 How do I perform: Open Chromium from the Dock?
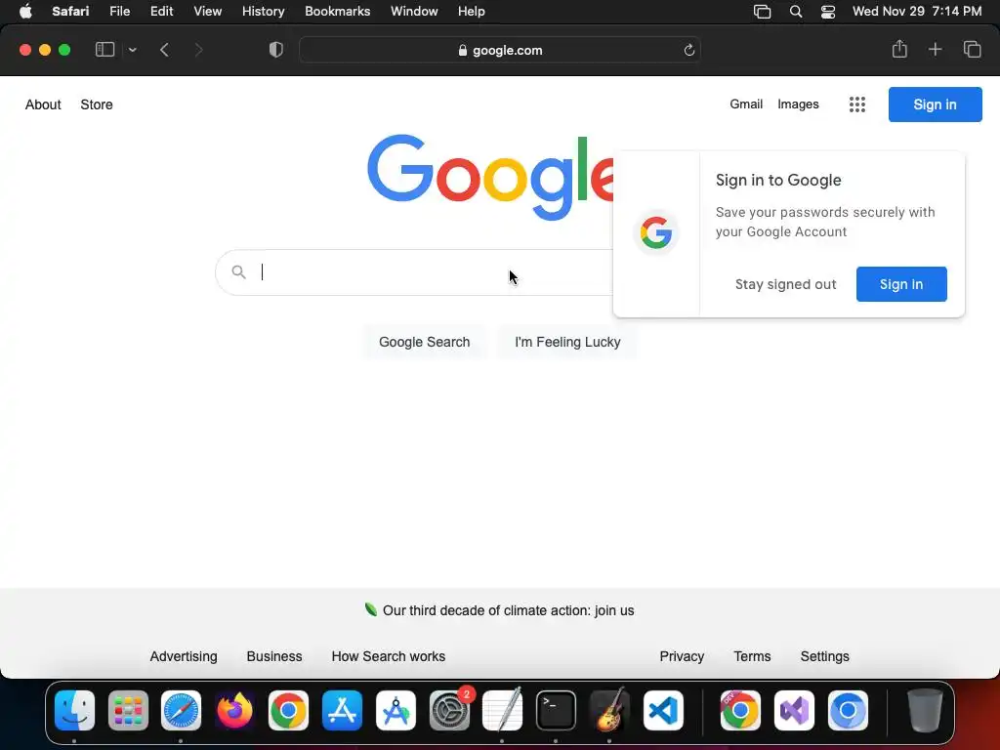[x=848, y=711]
